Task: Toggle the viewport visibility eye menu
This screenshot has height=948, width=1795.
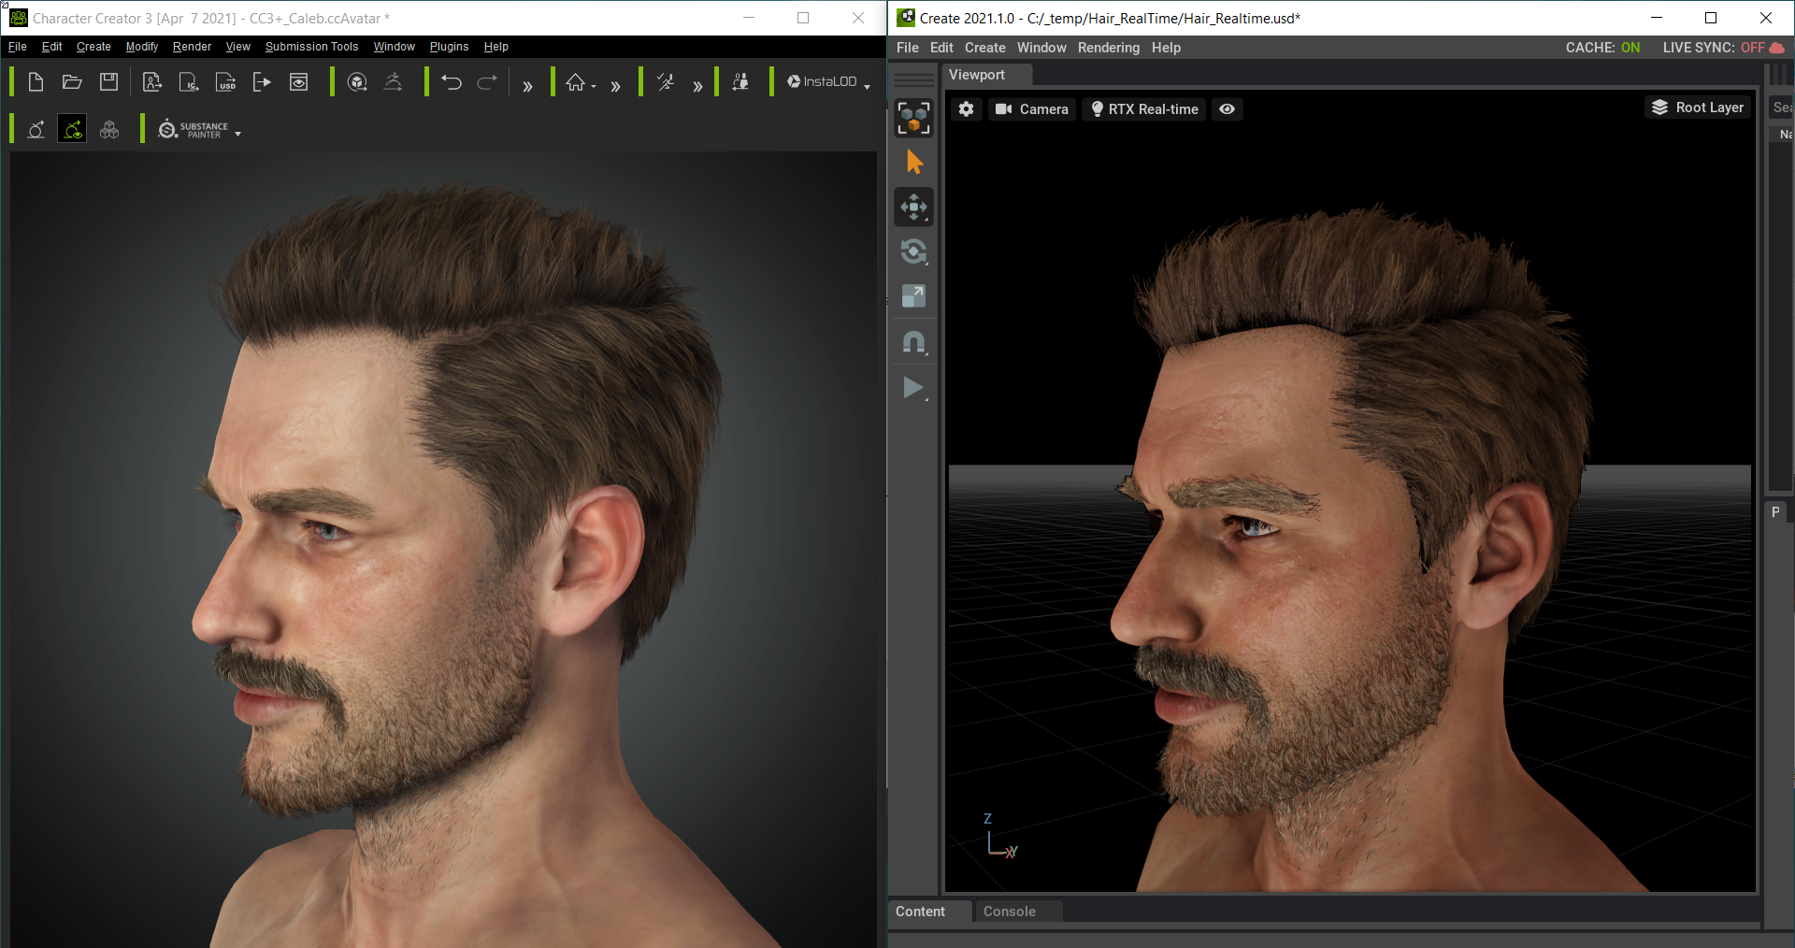Action: (1228, 109)
